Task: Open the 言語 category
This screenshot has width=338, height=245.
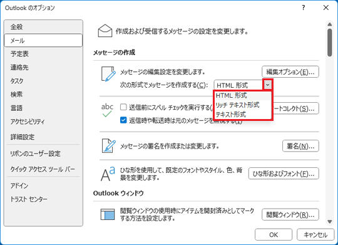Action: [43, 108]
